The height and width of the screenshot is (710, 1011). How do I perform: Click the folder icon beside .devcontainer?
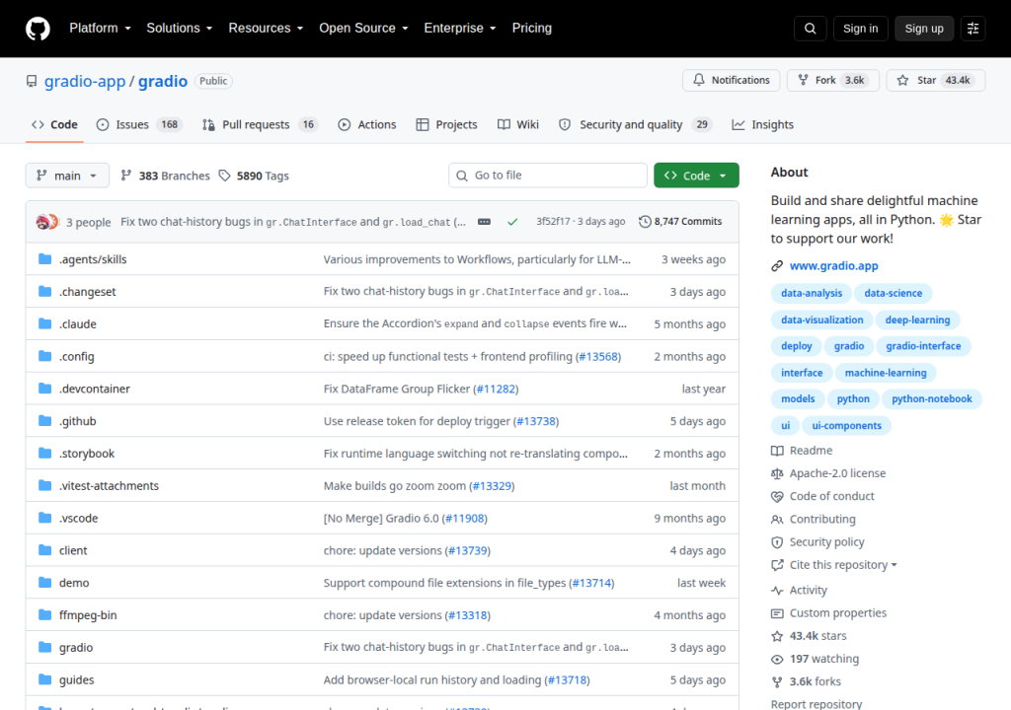[x=44, y=388]
